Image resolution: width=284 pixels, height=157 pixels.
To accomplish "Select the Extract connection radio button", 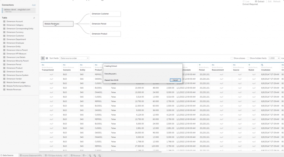I will 256,2.
